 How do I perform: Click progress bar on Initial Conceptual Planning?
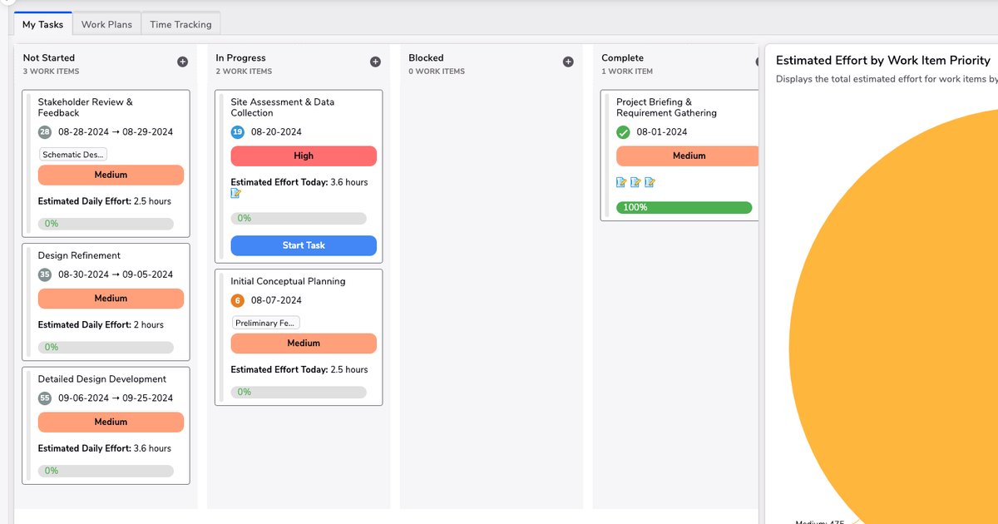(299, 392)
